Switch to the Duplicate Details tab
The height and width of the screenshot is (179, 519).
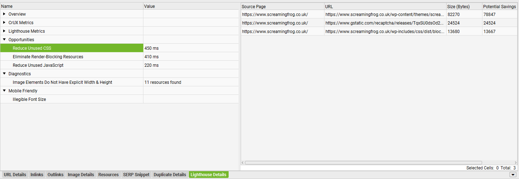coord(170,175)
